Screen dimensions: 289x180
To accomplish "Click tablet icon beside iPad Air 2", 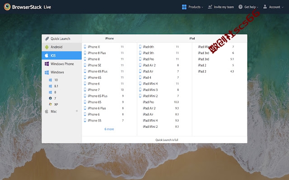I will pyautogui.click(x=140, y=65).
